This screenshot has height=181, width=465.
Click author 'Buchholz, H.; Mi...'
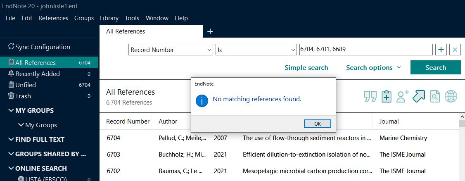183,154
